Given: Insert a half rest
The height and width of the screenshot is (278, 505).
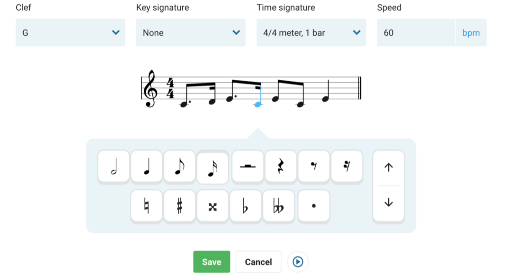Looking at the screenshot, I should point(248,166).
